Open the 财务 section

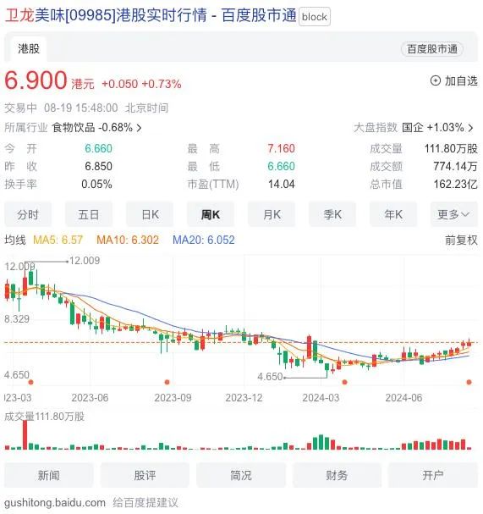337,475
